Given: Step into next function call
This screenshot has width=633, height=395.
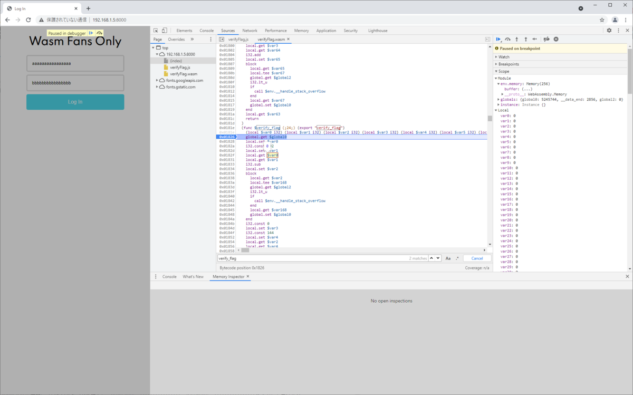Looking at the screenshot, I should 516,39.
